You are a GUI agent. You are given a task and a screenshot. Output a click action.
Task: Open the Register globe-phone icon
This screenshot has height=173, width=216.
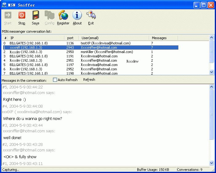click(x=63, y=15)
